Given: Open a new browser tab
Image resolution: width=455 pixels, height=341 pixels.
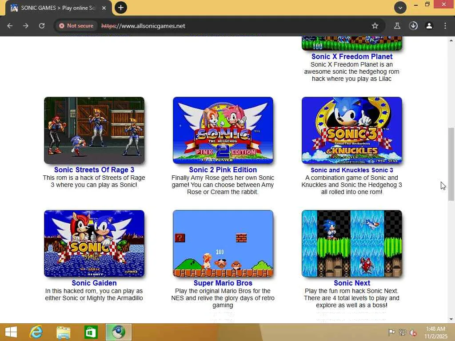Looking at the screenshot, I should (121, 8).
